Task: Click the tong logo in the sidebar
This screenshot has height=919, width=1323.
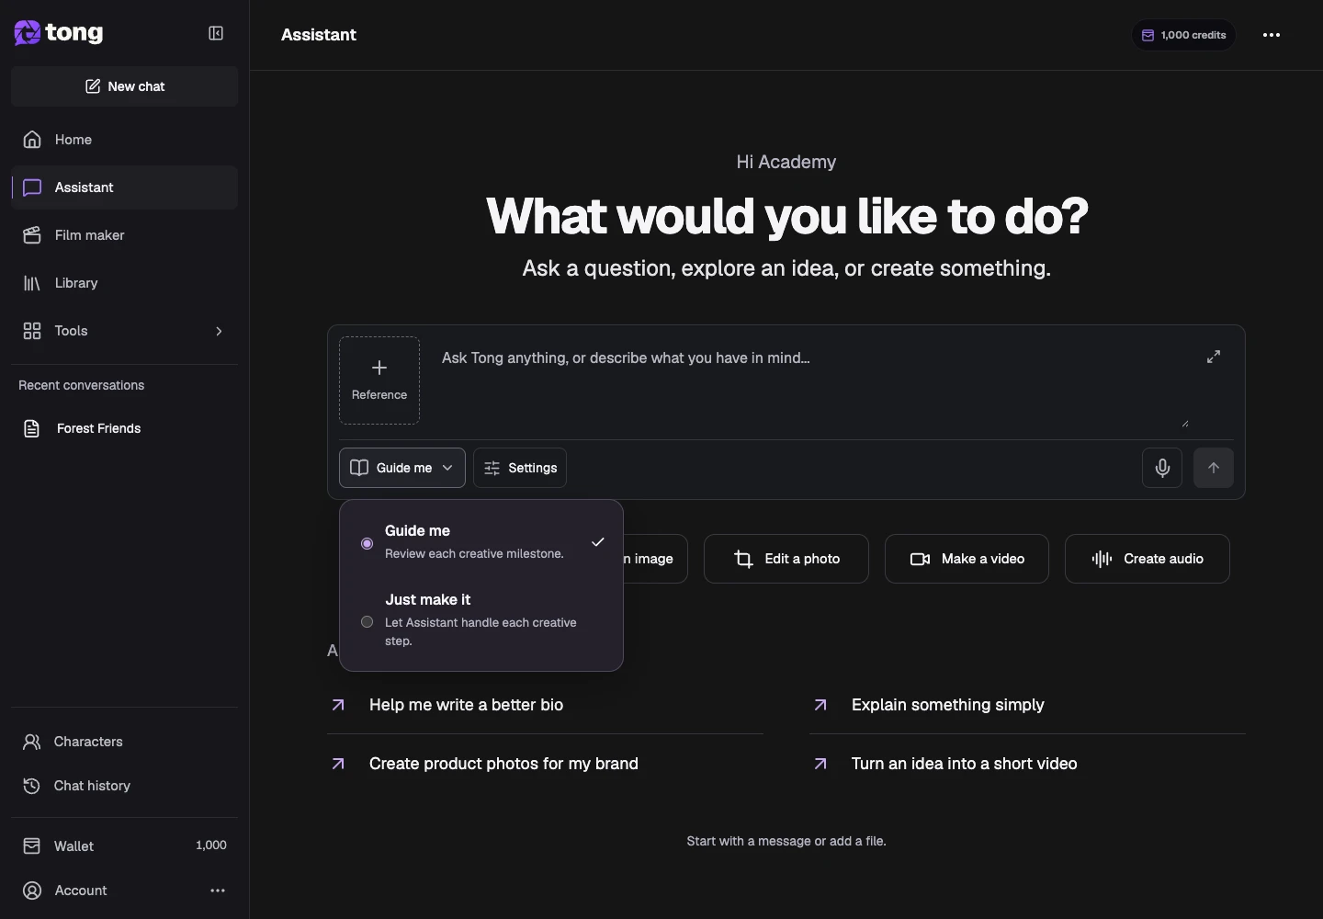Action: point(59,33)
